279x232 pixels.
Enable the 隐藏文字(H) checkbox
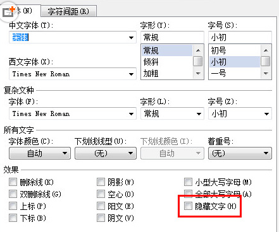(x=188, y=206)
